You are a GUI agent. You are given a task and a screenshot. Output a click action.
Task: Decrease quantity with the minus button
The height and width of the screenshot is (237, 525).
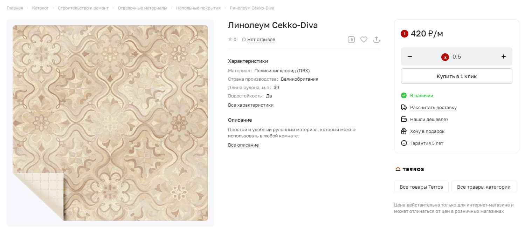point(410,56)
